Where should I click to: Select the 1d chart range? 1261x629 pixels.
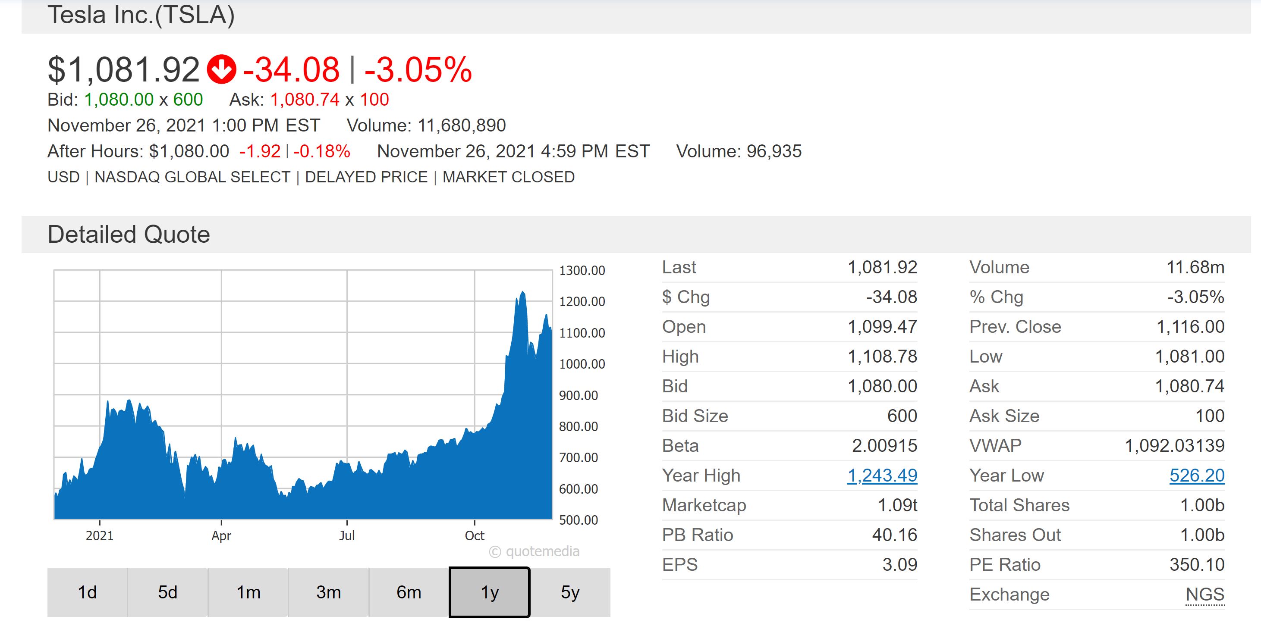coord(87,592)
